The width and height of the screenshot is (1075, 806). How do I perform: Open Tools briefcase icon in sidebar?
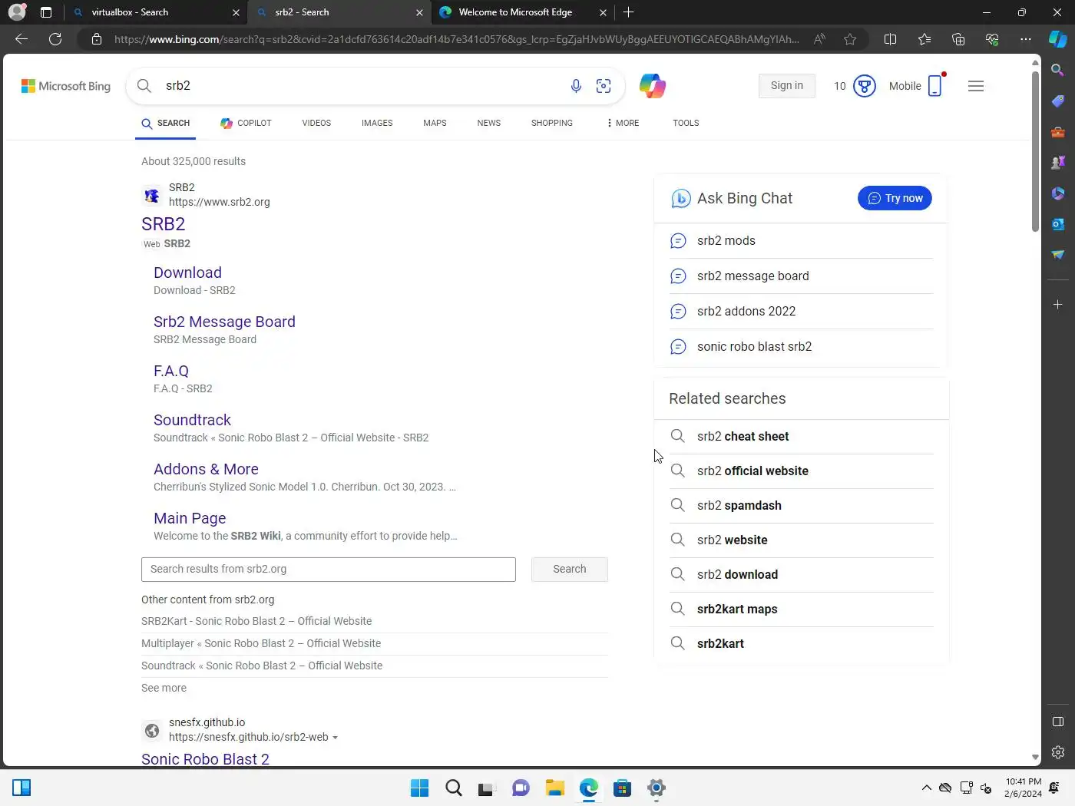(1057, 132)
